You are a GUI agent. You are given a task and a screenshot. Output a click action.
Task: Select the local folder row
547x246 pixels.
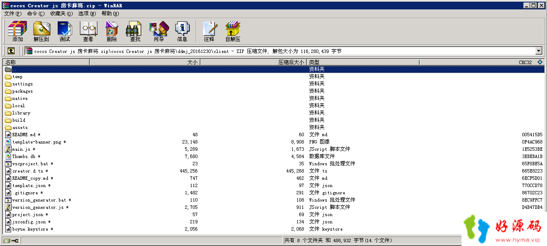click(273, 105)
